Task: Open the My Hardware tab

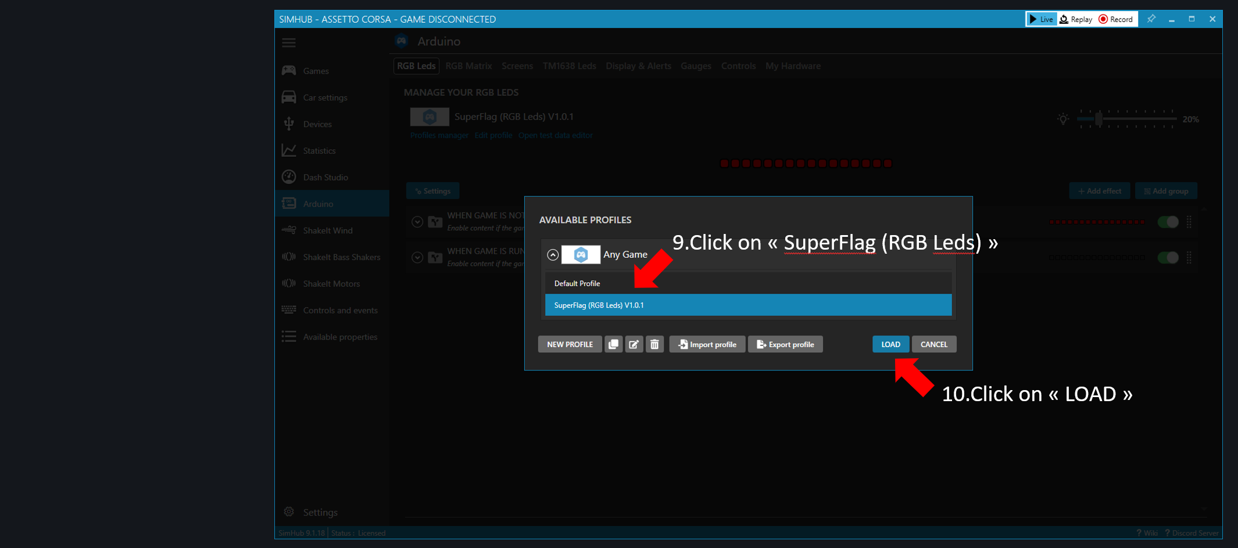Action: [x=793, y=66]
